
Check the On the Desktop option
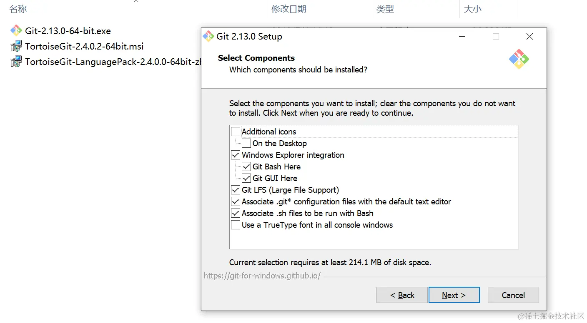pos(246,143)
